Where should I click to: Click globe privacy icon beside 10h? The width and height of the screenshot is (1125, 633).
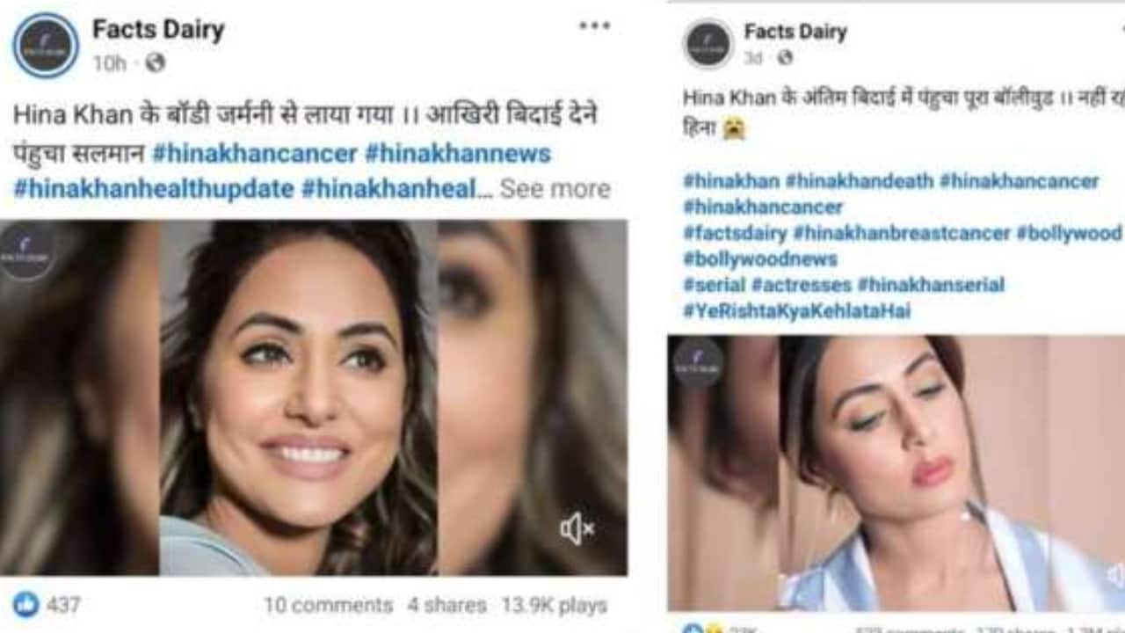(156, 62)
